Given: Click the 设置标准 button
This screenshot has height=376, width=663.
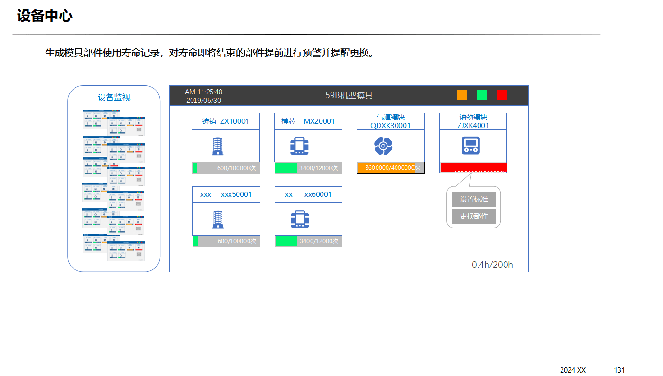Looking at the screenshot, I should (474, 199).
